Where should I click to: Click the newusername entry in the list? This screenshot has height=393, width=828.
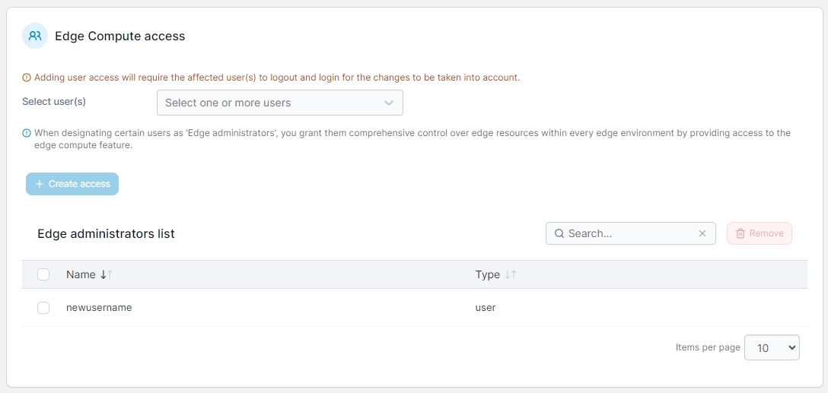pyautogui.click(x=99, y=308)
